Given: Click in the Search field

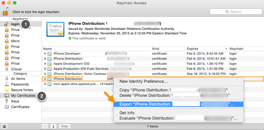Looking at the screenshot, I should click(236, 12).
